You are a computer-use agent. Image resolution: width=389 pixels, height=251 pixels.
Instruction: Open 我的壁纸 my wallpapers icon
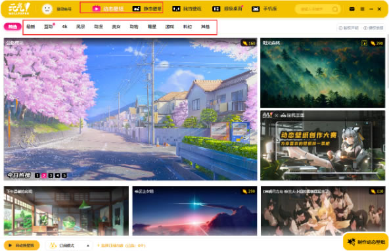(x=176, y=9)
